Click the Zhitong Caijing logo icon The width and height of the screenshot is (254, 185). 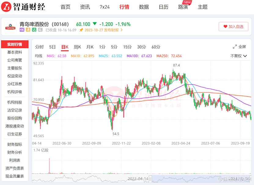point(6,7)
